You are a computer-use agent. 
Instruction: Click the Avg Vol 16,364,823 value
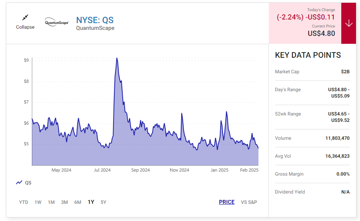tap(337, 156)
